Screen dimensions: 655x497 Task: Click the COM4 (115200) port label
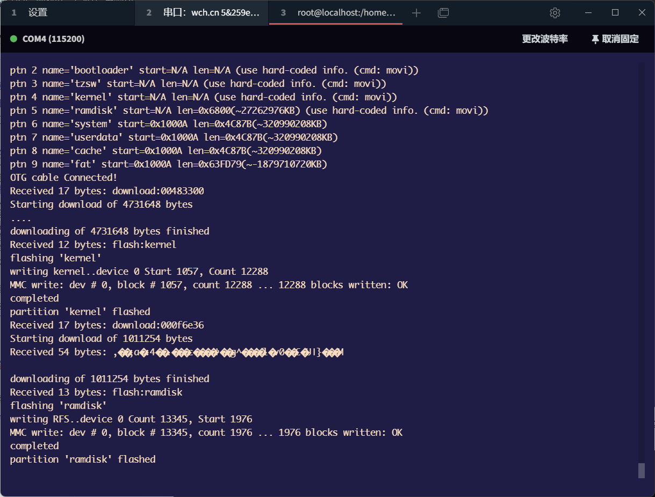tap(53, 39)
